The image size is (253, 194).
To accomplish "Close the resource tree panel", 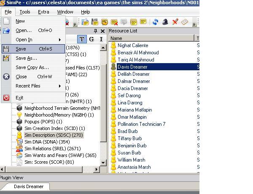I will pos(102,31).
